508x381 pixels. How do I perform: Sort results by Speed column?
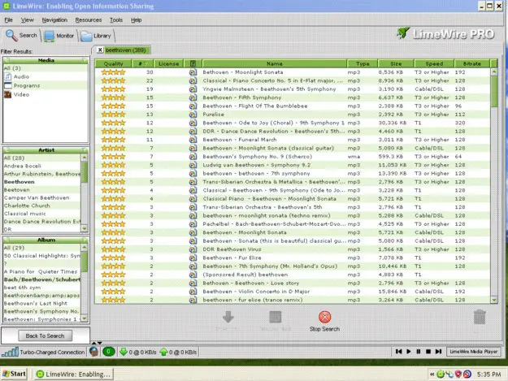pyautogui.click(x=434, y=63)
